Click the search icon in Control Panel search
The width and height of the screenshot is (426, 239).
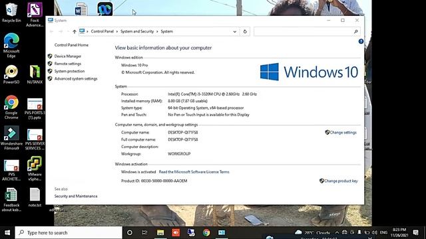[355, 31]
